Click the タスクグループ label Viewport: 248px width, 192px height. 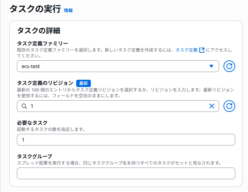[34, 156]
